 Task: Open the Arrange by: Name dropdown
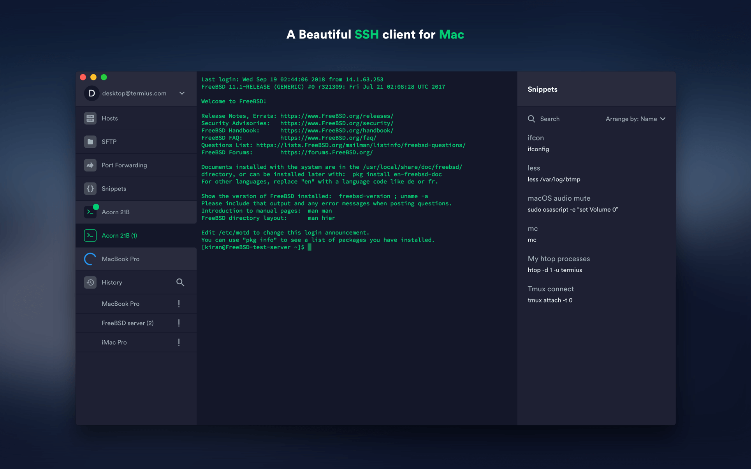pyautogui.click(x=635, y=119)
